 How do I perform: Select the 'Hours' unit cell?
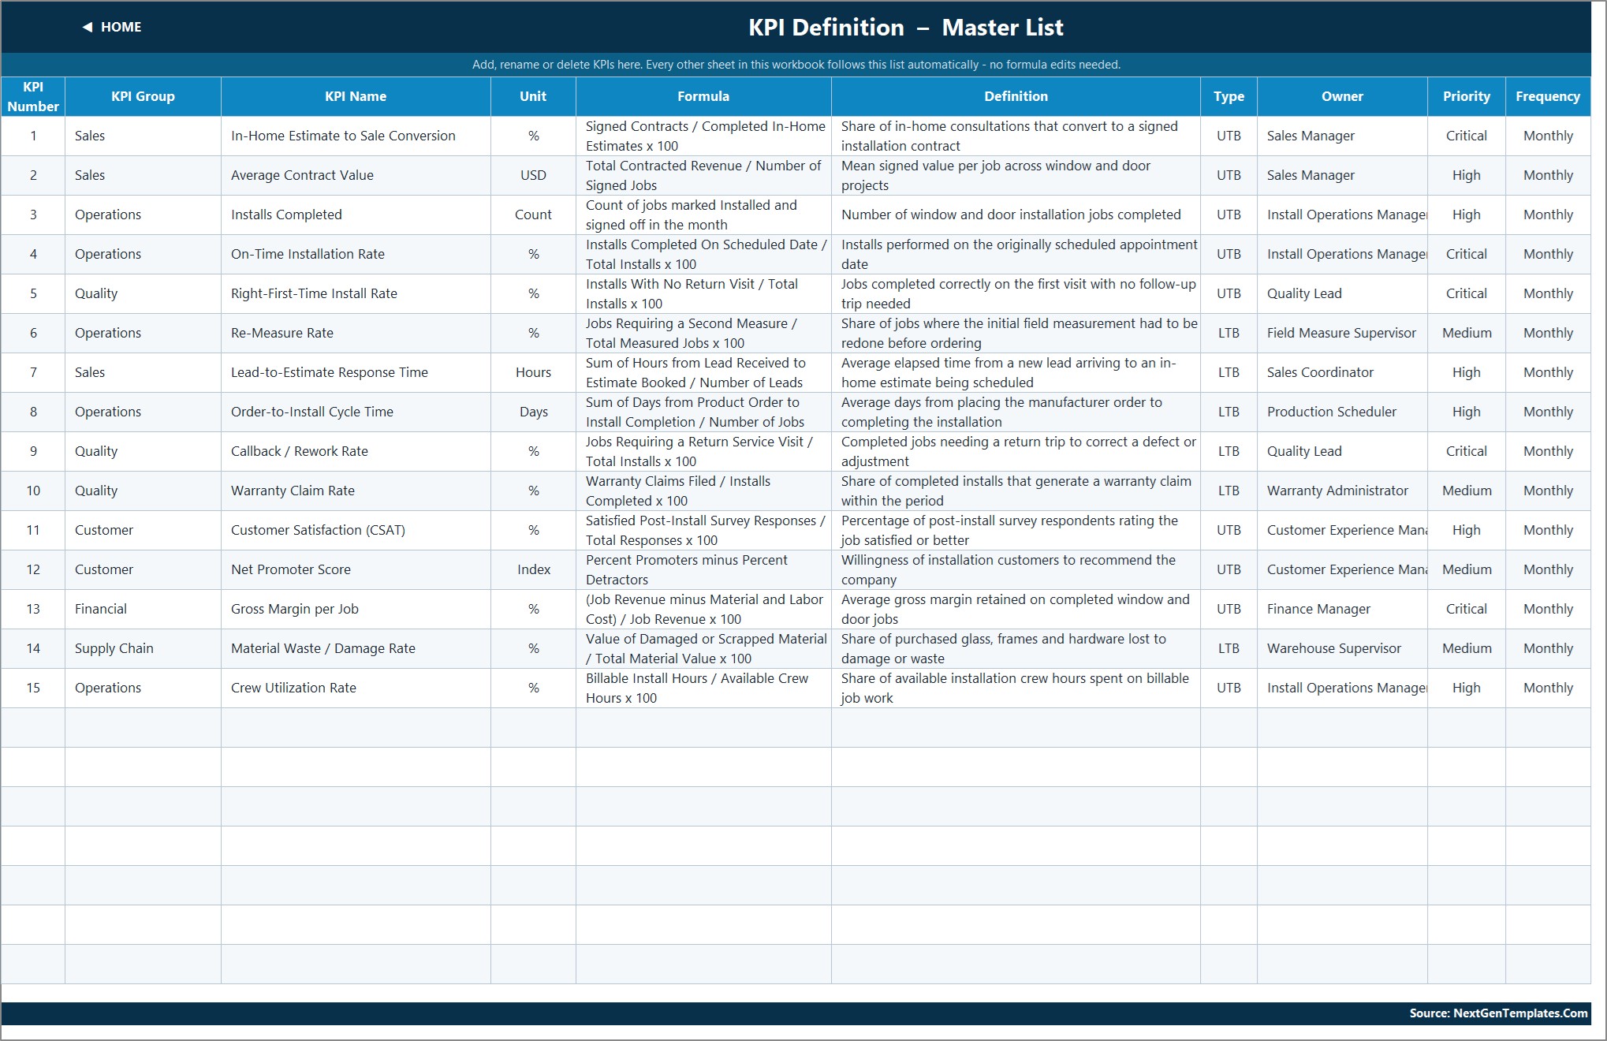(x=533, y=372)
